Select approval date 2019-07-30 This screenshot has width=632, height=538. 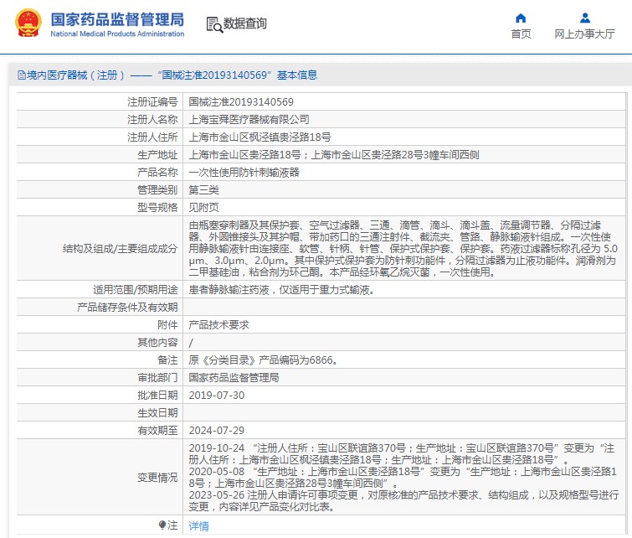coord(217,396)
